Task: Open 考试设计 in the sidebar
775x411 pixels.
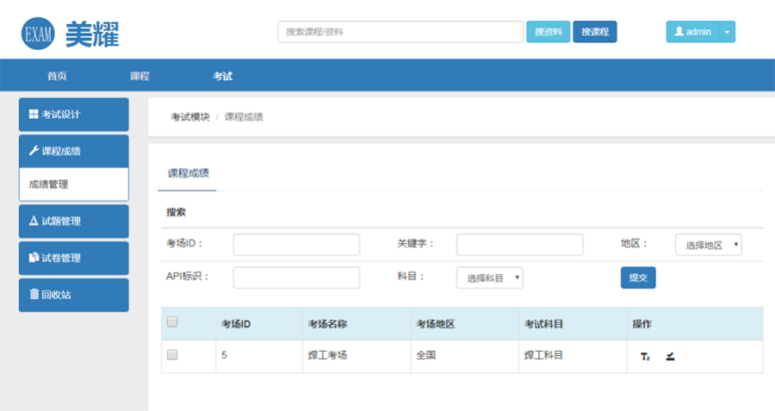Action: coord(73,115)
